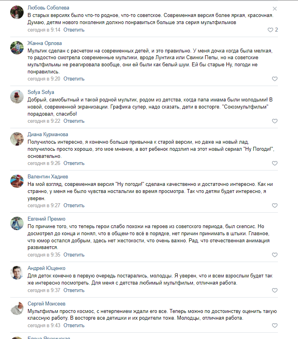
Task: Click Ответить under Евгений Премио's comment
Action: (x=74, y=255)
